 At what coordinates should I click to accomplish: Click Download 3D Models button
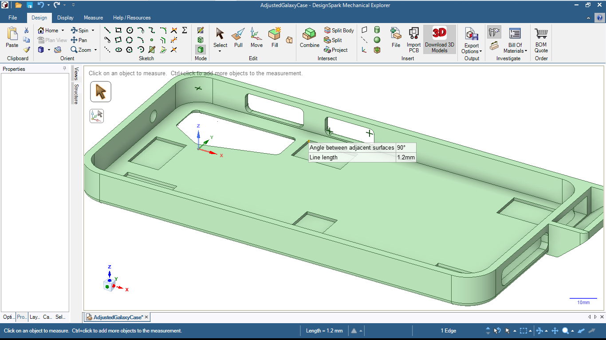click(x=439, y=40)
